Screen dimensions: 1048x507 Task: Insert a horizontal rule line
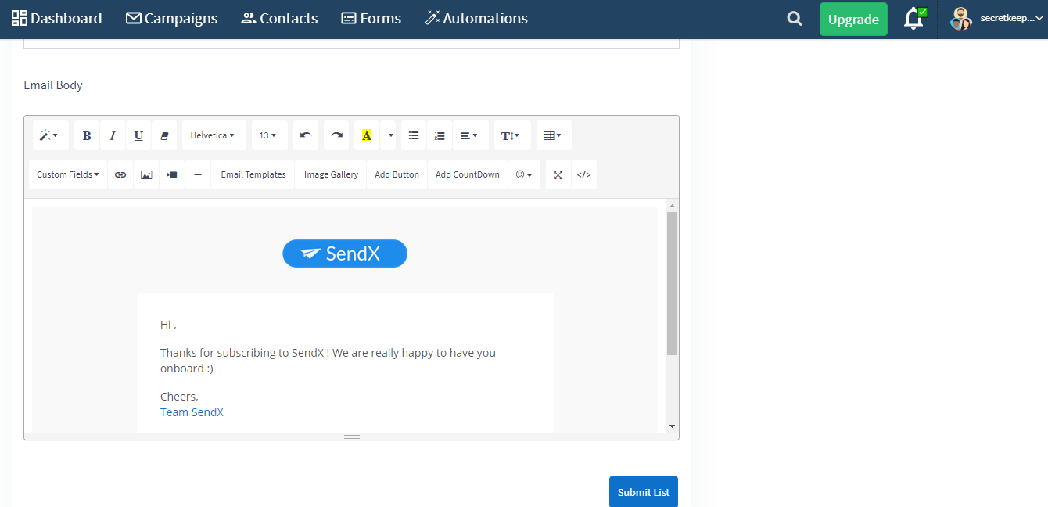click(x=198, y=174)
